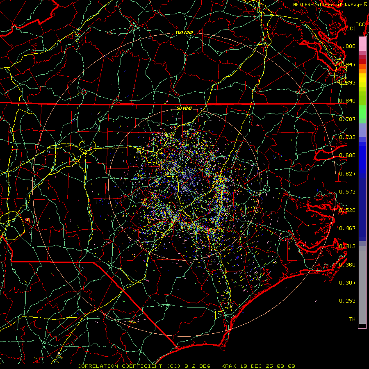Click the 0.627 color scale value
This screenshot has height=369, width=369.
point(347,174)
